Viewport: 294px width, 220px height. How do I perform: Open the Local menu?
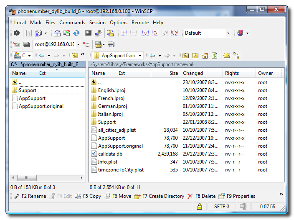20,23
